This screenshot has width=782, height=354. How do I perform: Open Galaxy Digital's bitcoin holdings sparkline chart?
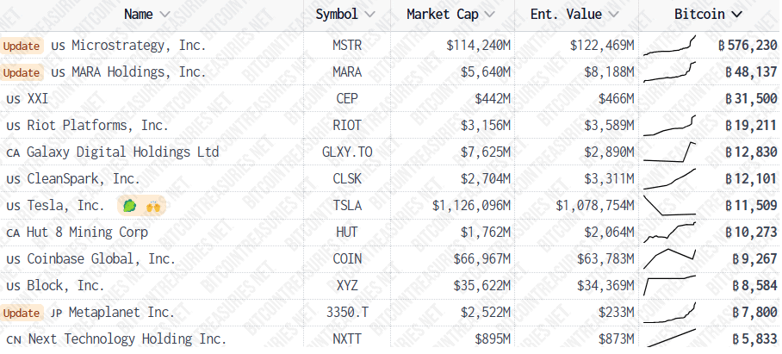click(x=669, y=152)
